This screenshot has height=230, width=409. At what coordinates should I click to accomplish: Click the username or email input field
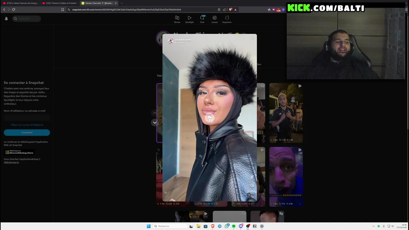[x=27, y=118]
